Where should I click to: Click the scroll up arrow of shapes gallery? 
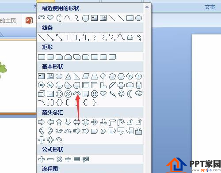[x=147, y=7]
